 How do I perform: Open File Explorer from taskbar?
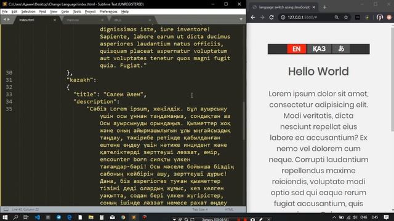coord(90,217)
